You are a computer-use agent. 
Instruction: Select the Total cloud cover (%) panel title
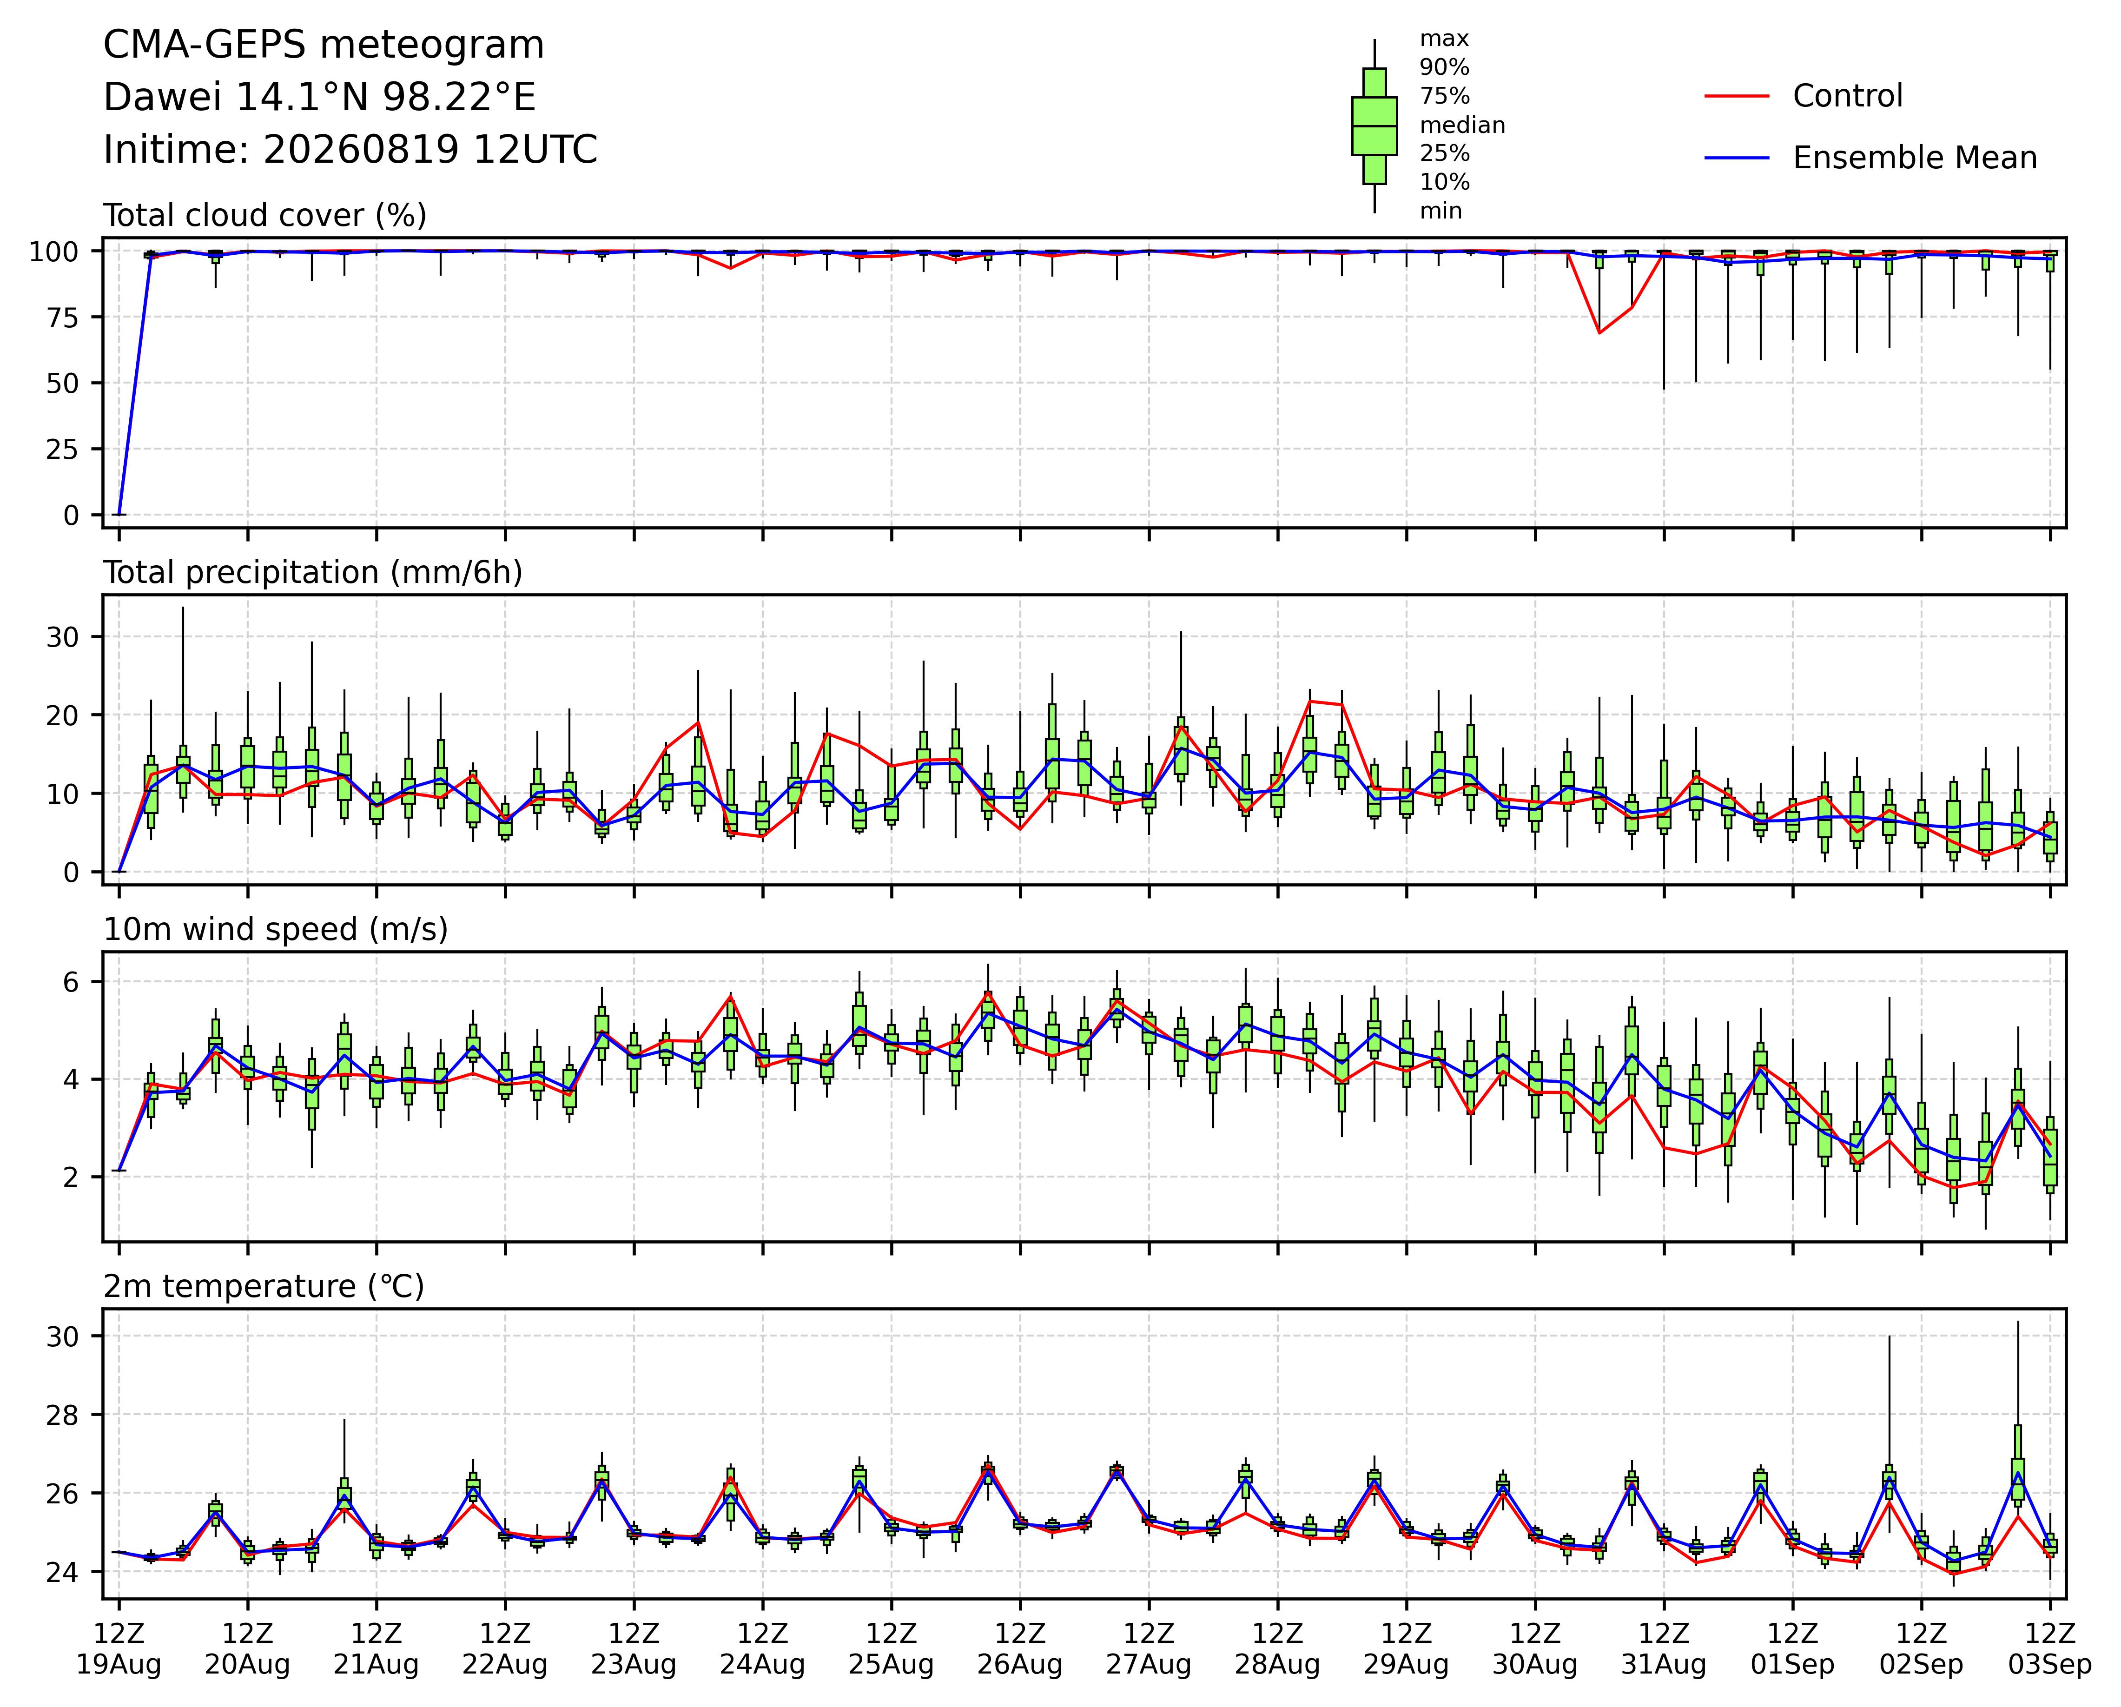click(x=265, y=215)
